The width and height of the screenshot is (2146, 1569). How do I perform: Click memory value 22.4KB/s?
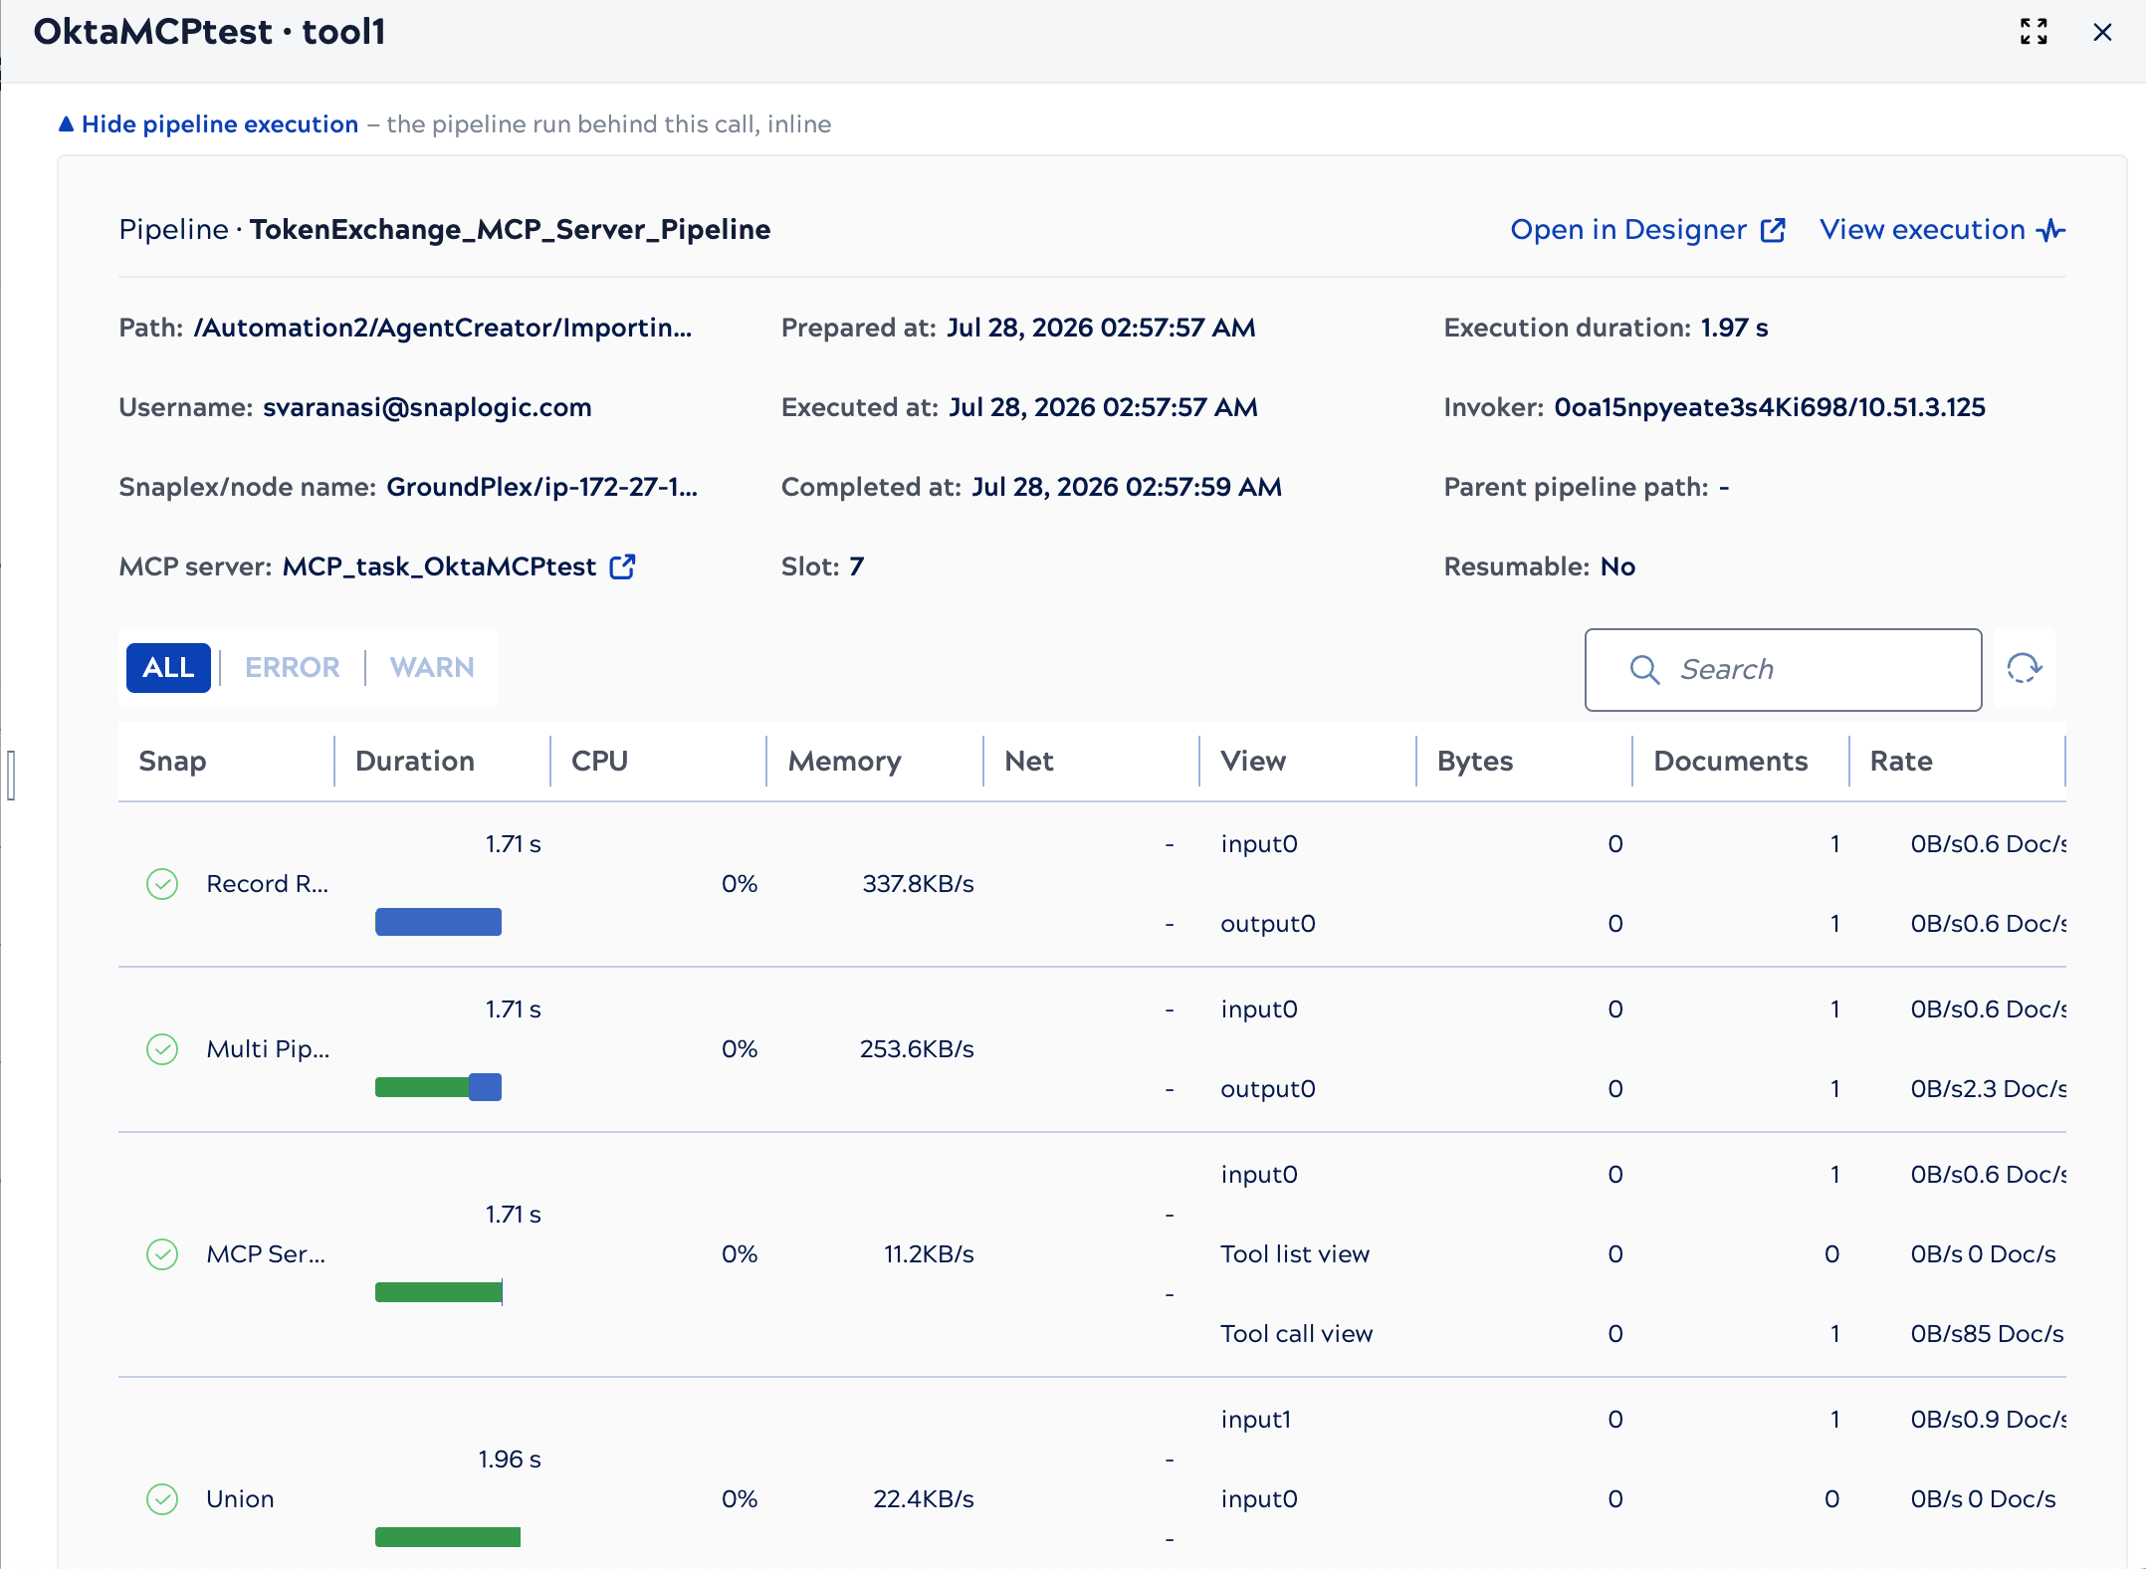click(924, 1499)
